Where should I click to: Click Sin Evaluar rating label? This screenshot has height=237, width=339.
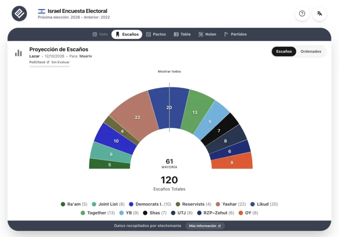point(60,62)
